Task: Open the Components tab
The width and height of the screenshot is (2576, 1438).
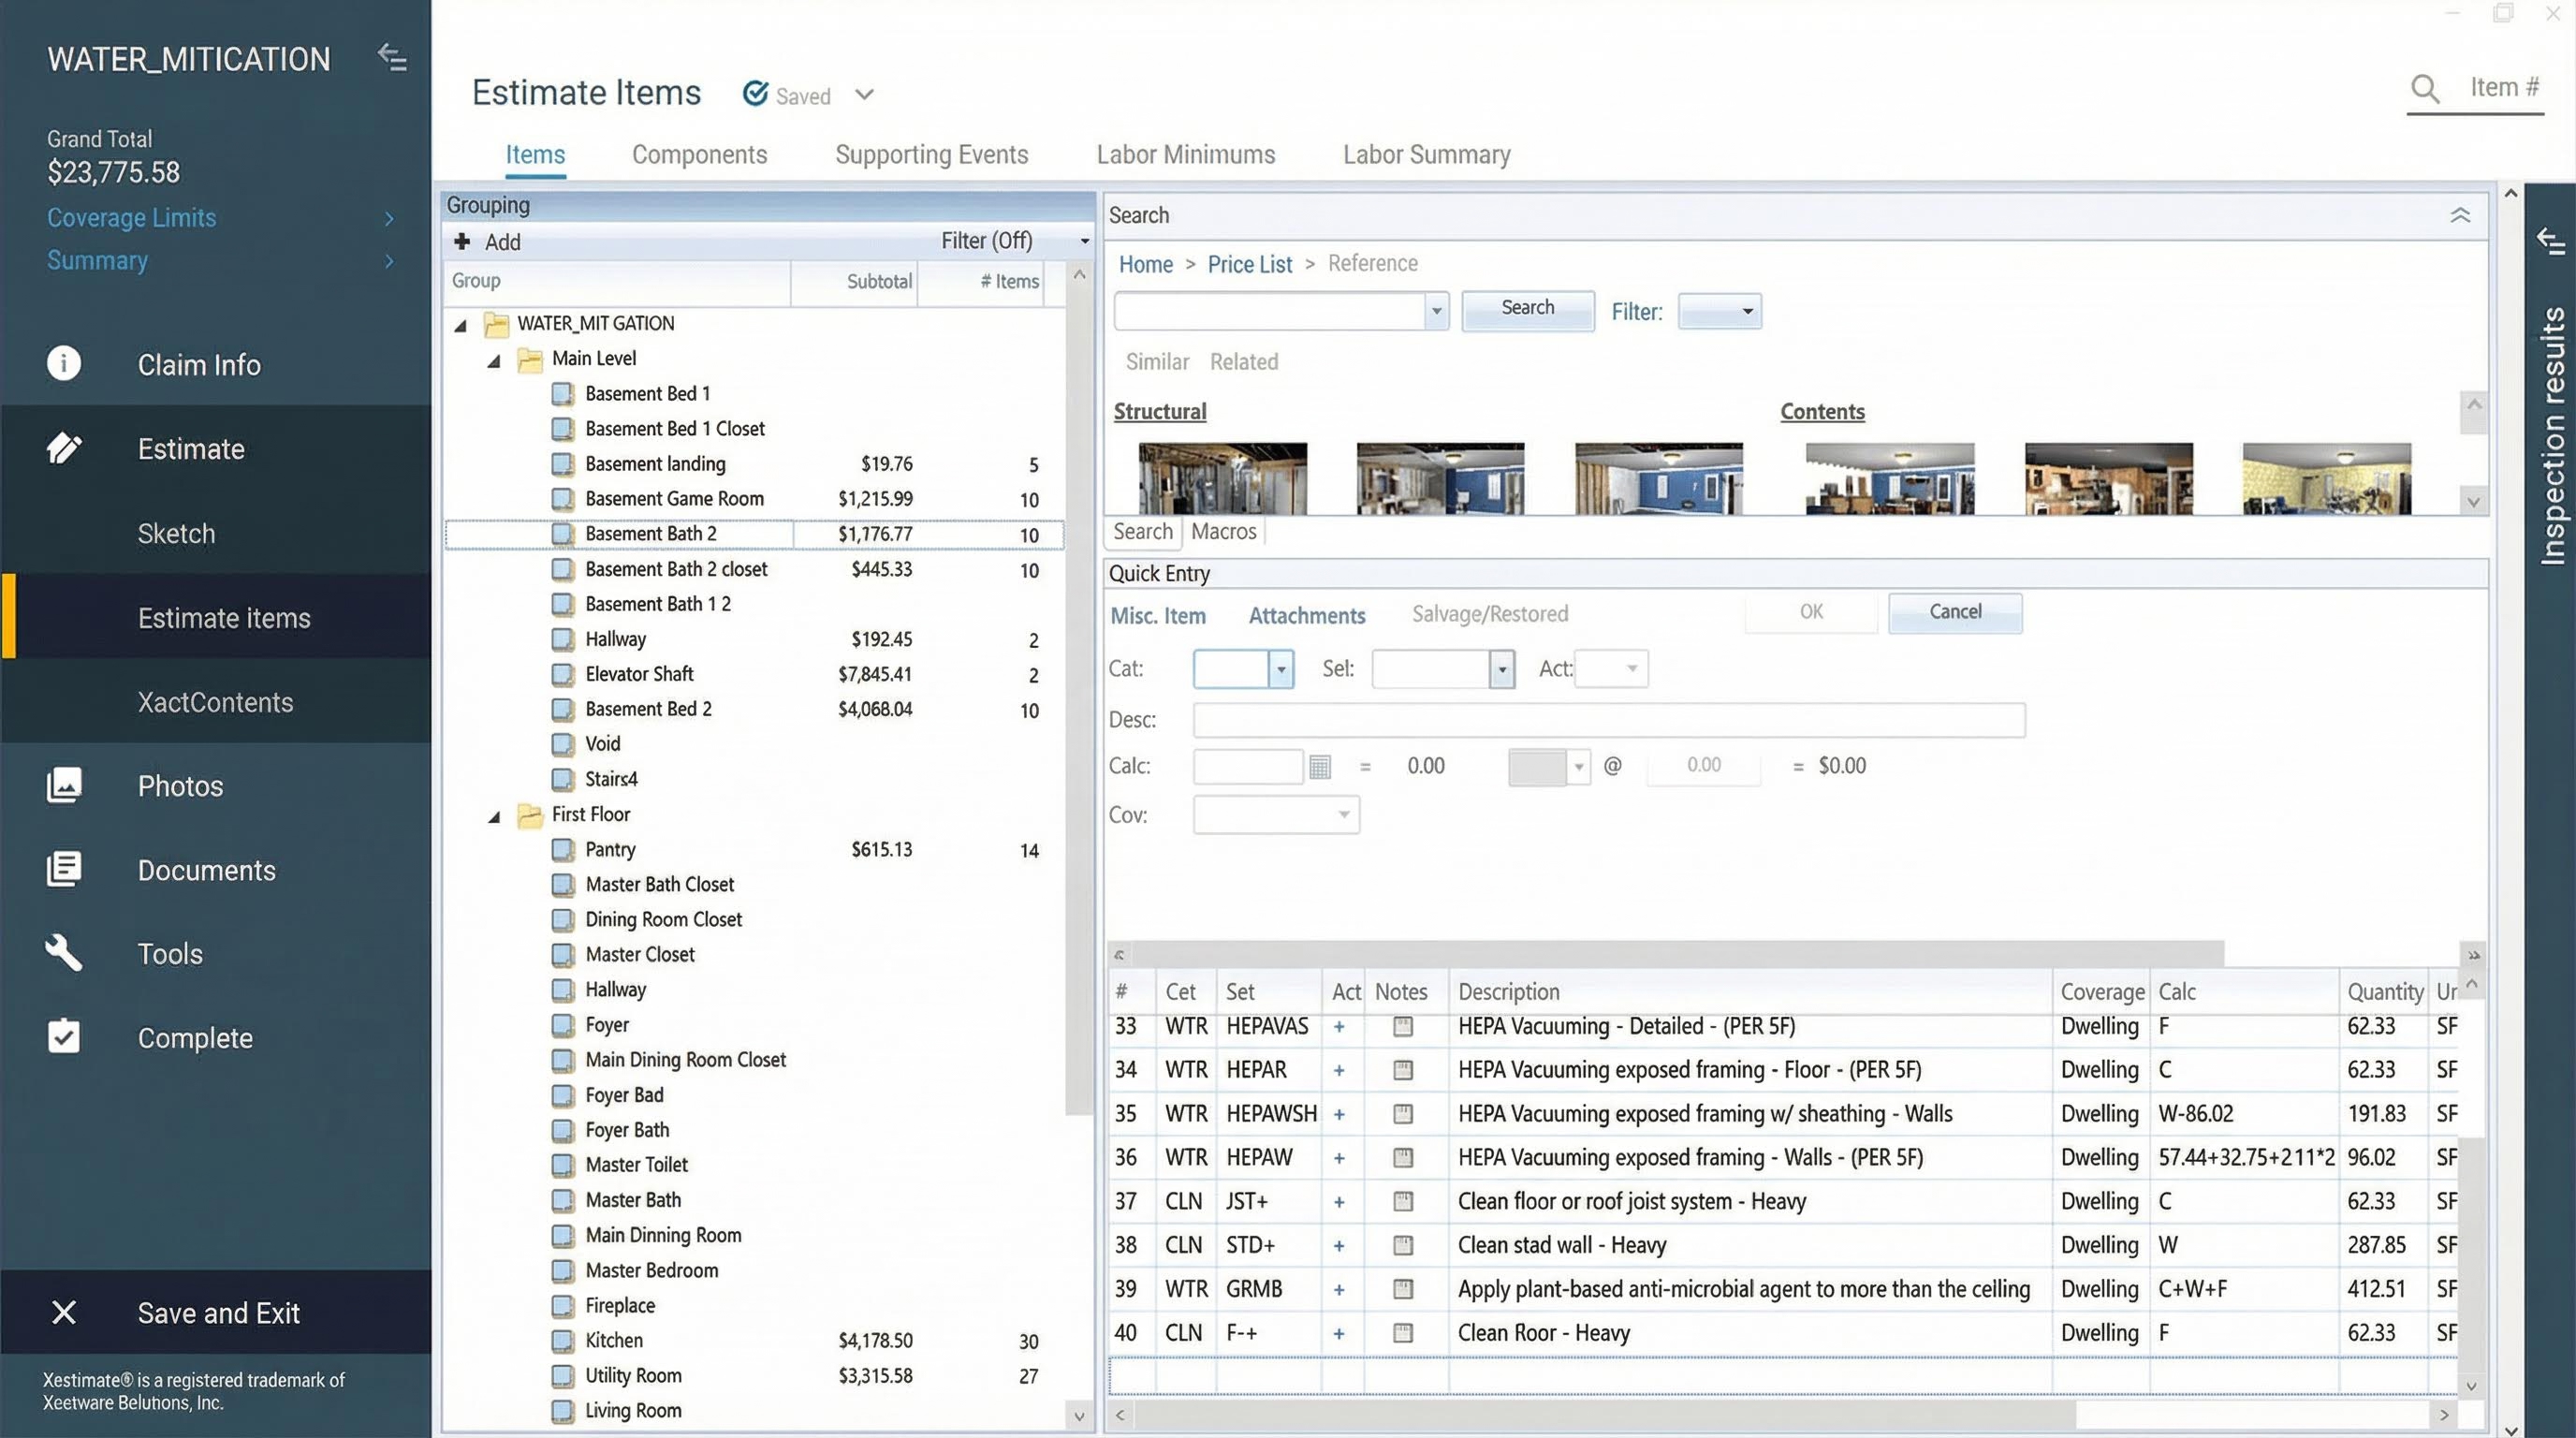Action: [699, 155]
